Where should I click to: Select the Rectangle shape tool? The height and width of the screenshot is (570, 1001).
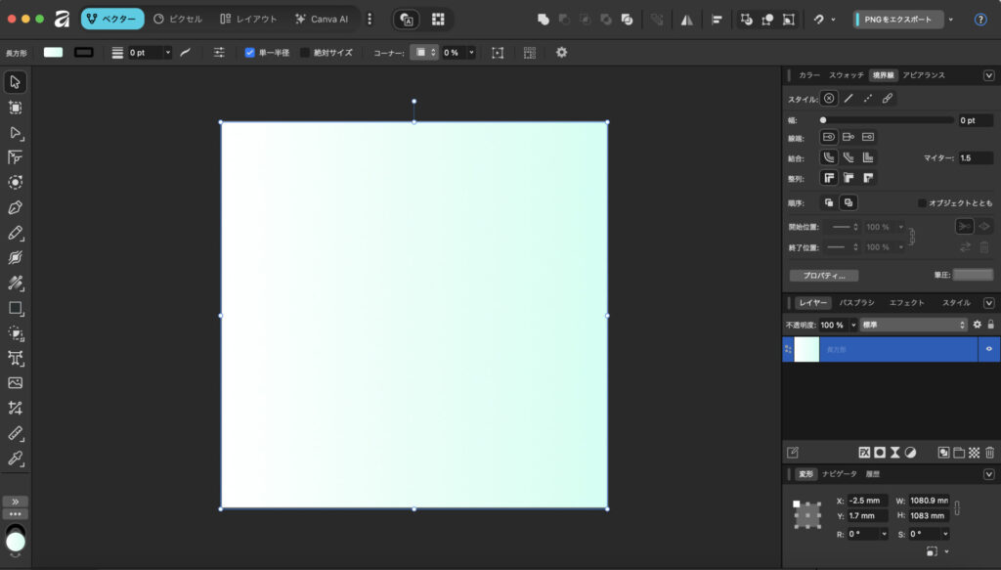[x=16, y=308]
